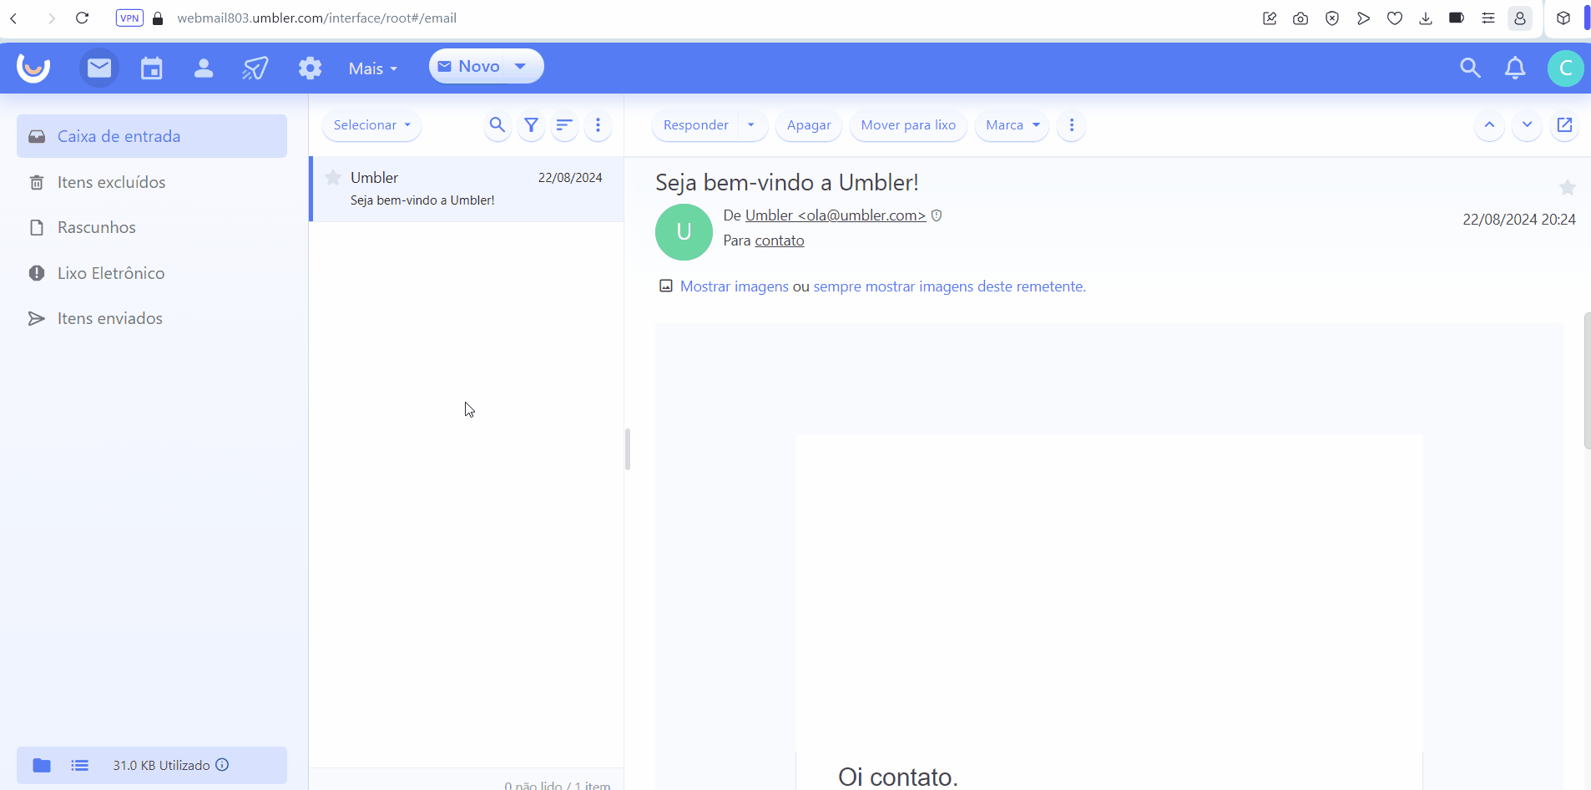Screen dimensions: 1591x790
Task: Expand the Mais menu
Action: click(x=373, y=68)
